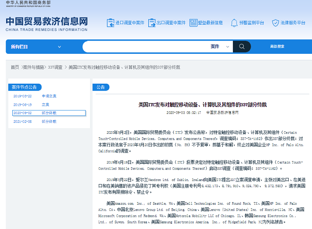Viewport: 312px width, 229px height.
Task: Open 案件与措施 breadcrumb link
Action: [34, 67]
